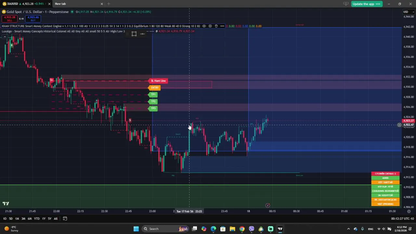416x234 pixels.
Task: Open File Explorer from taskbar
Action: coord(232,229)
